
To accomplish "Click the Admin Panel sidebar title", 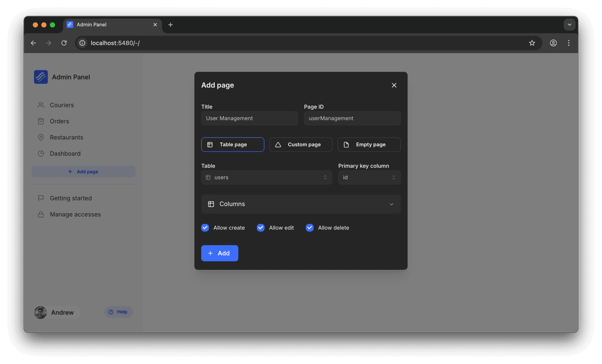I will tap(71, 77).
